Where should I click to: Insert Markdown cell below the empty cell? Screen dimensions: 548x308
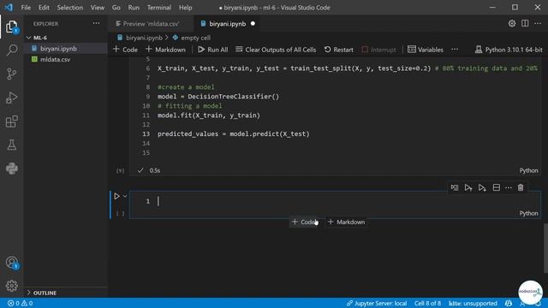pyautogui.click(x=346, y=222)
